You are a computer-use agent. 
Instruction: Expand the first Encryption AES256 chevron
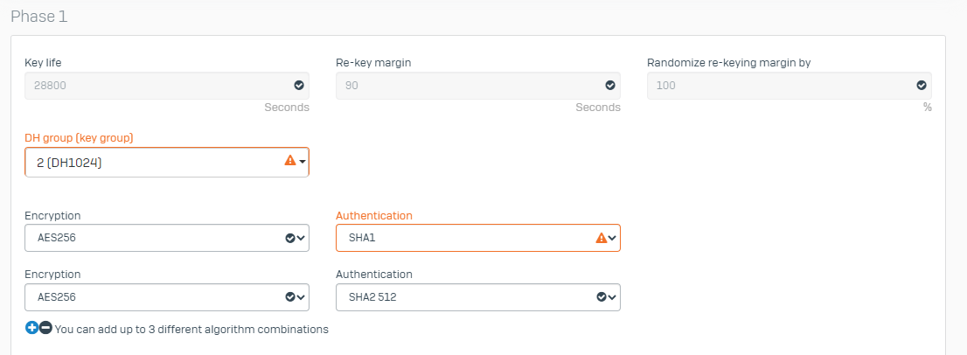coord(301,238)
